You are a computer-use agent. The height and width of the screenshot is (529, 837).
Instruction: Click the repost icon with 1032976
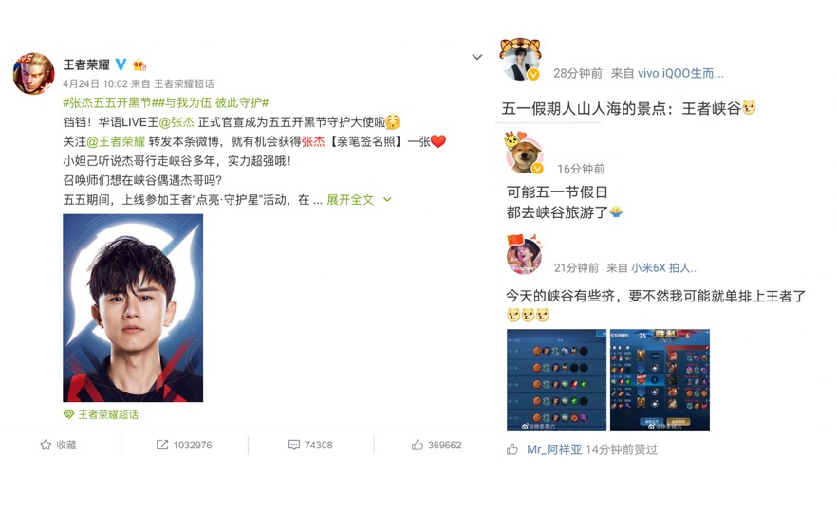pyautogui.click(x=184, y=445)
